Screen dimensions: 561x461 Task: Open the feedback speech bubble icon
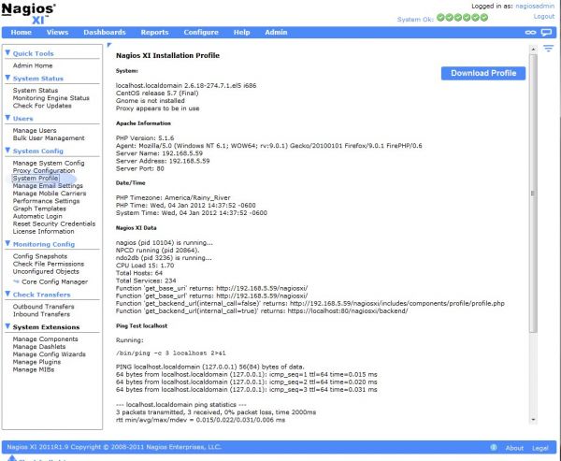547,32
